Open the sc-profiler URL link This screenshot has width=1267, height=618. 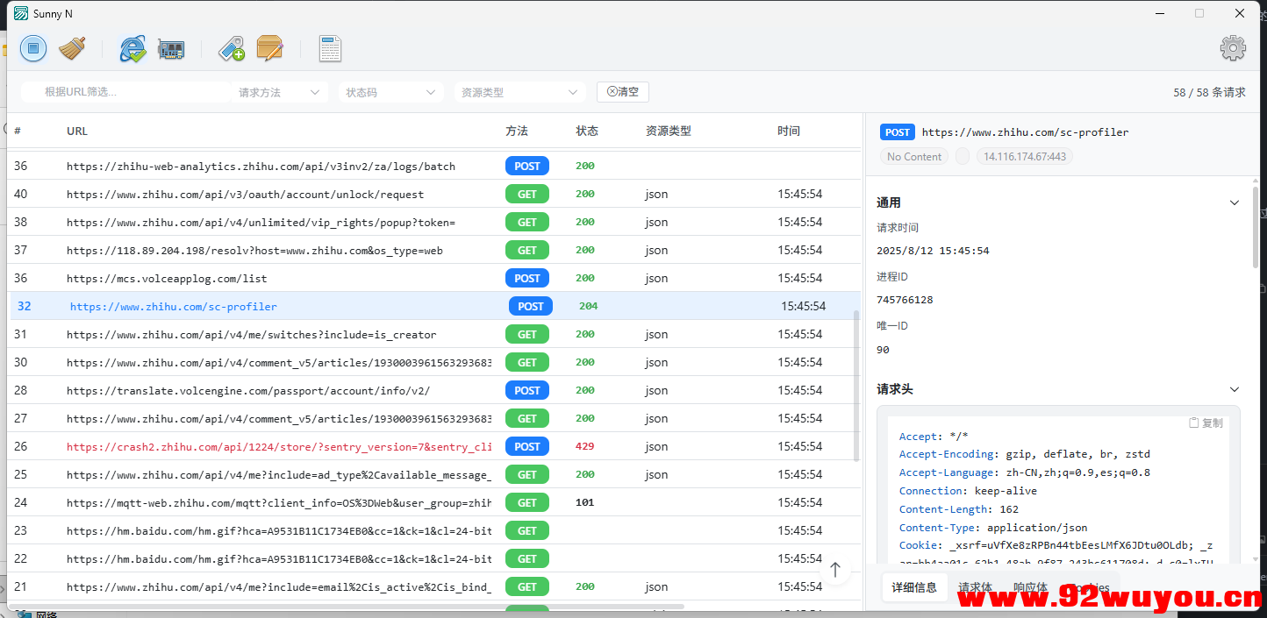pyautogui.click(x=173, y=306)
